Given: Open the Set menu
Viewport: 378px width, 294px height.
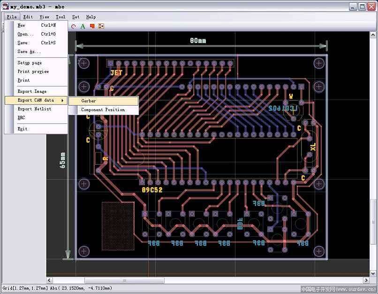Looking at the screenshot, I should (76, 16).
